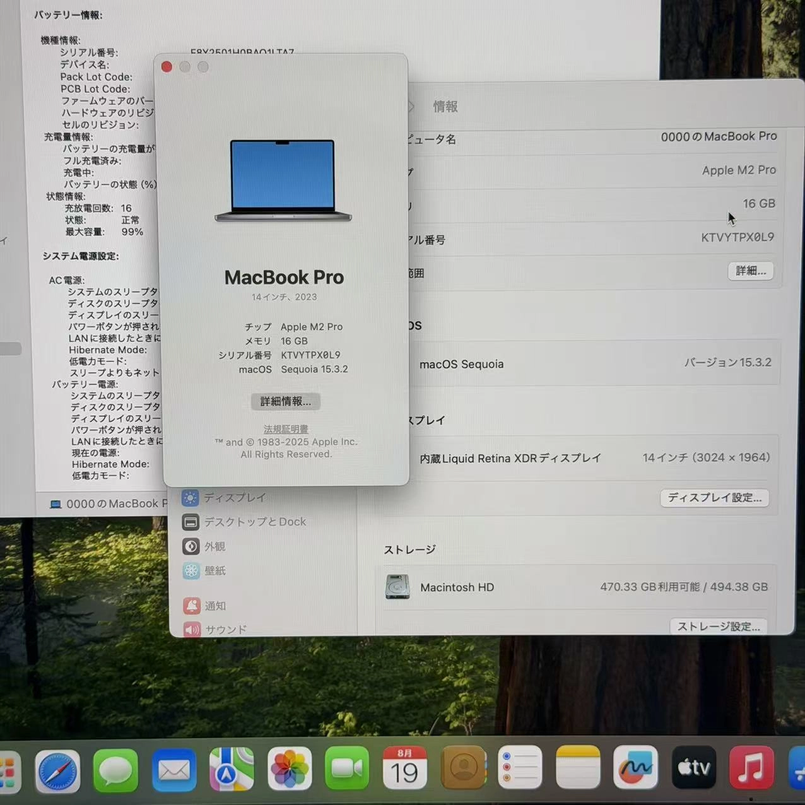Click システム電源設定 heading
Viewport: 805px width, 805px height.
(x=81, y=256)
